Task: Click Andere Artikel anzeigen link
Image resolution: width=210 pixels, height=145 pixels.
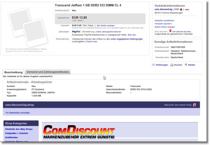Action: [165, 27]
